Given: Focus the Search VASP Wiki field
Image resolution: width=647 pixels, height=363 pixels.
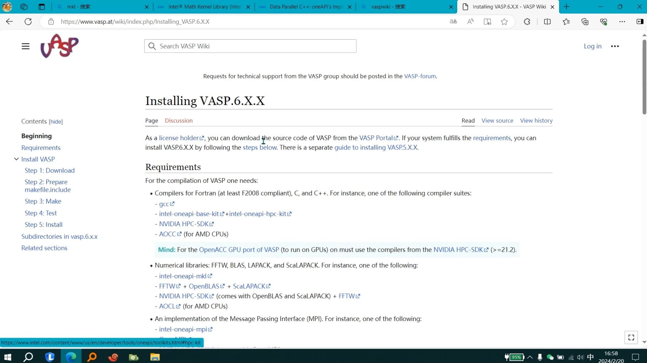Looking at the screenshot, I should click(250, 46).
